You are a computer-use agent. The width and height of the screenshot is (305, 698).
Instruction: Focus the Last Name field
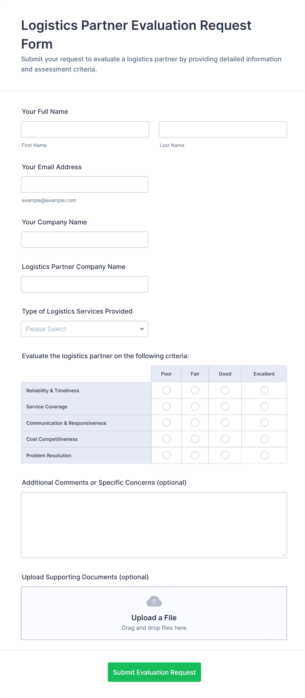[223, 130]
